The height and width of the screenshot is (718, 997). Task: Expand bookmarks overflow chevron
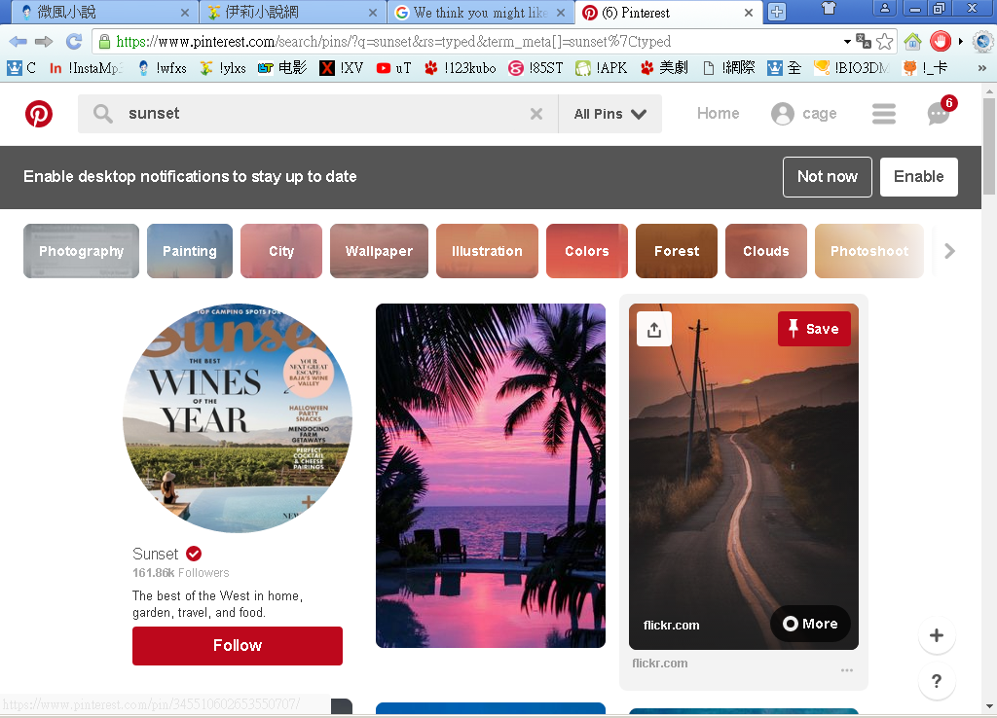click(982, 68)
